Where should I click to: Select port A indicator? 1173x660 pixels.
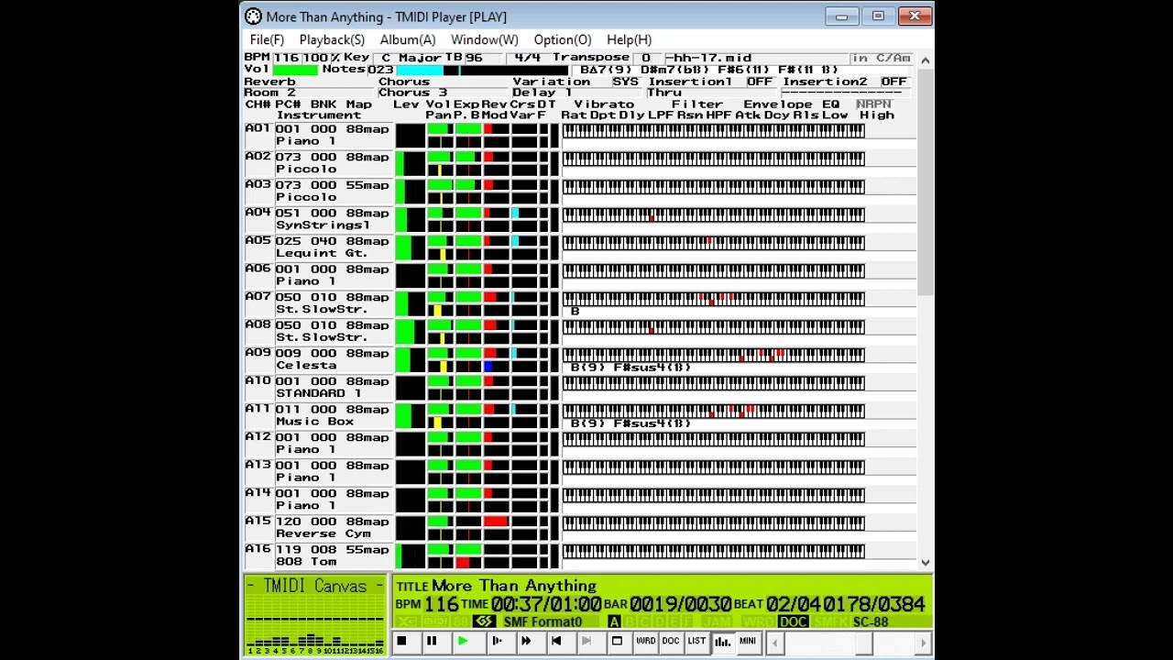pyautogui.click(x=614, y=622)
